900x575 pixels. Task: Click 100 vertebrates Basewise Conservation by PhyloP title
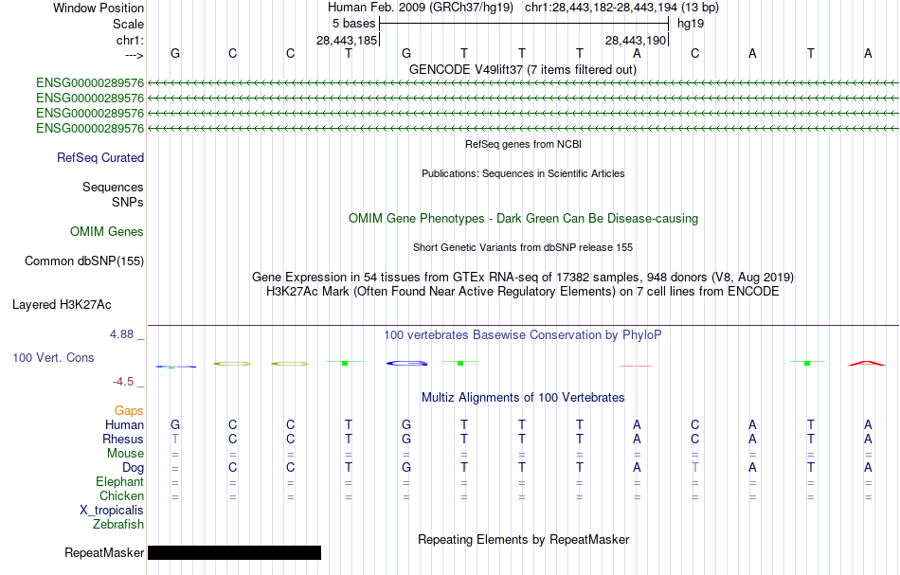pos(523,334)
